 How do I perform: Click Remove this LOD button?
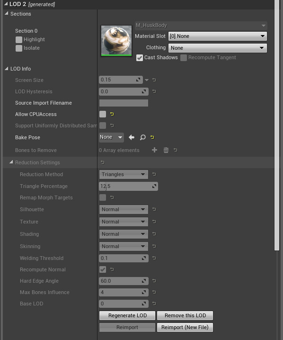point(185,315)
